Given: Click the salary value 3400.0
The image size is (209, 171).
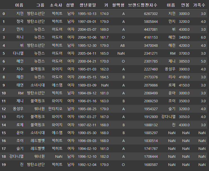Looking at the screenshot, I should point(184,37).
